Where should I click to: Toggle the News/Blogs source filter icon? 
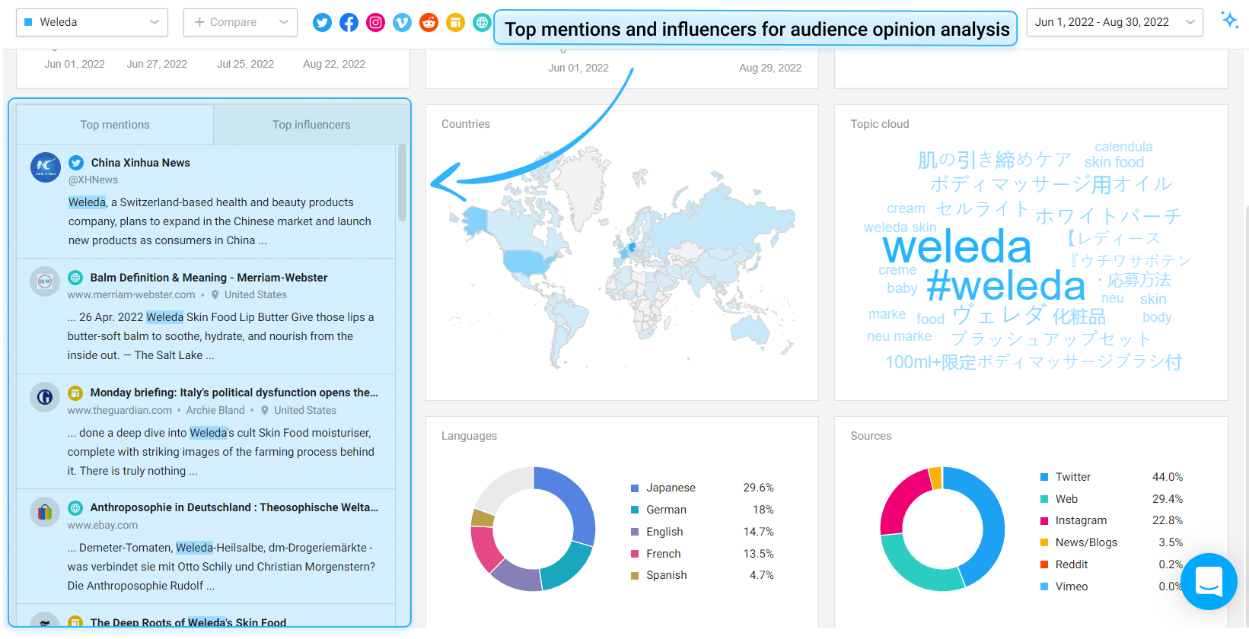tap(456, 23)
